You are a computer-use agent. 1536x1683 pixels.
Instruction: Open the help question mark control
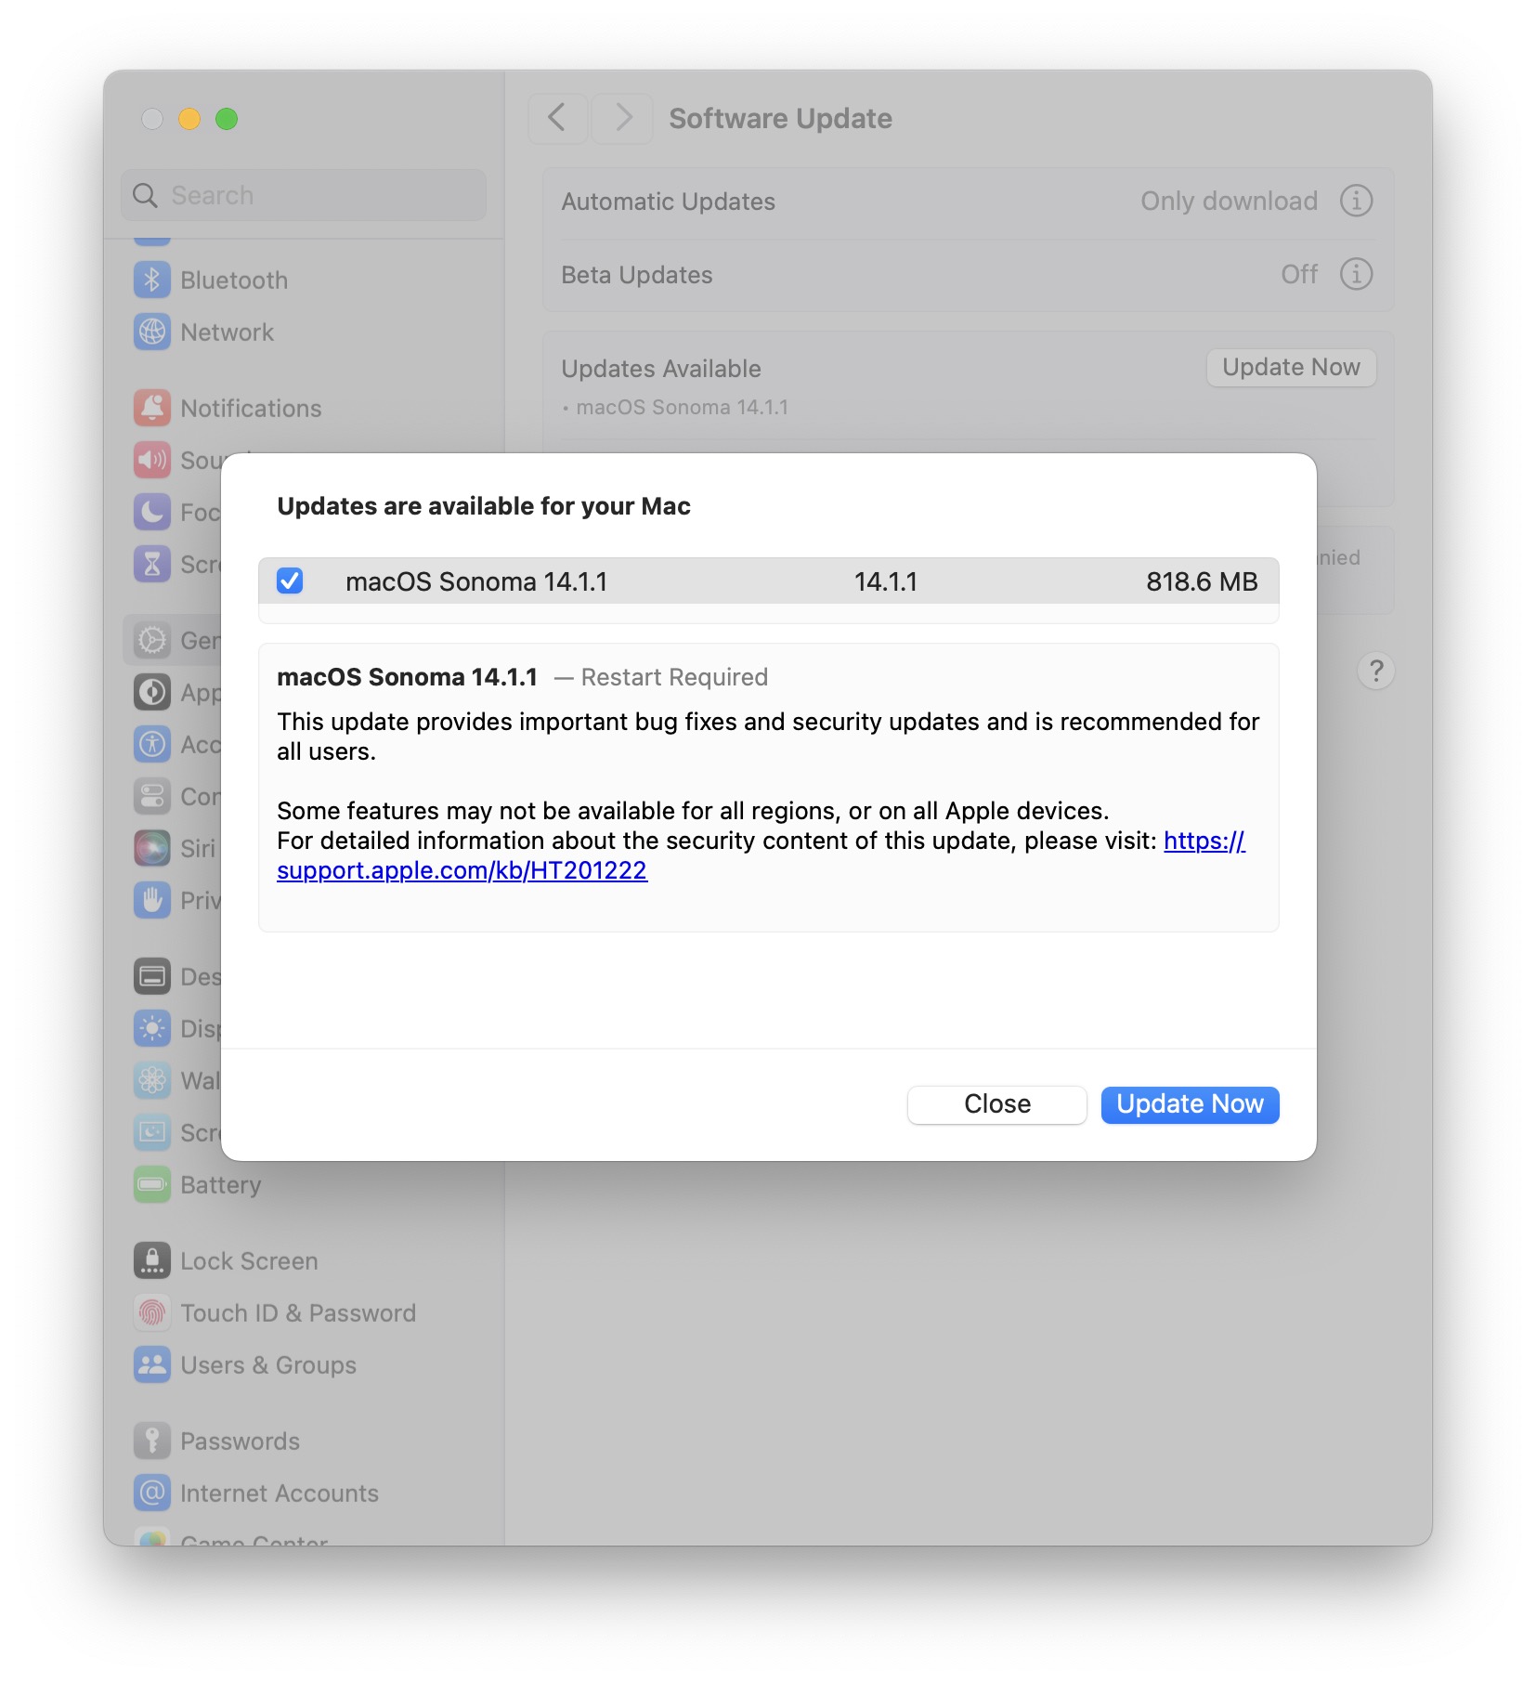coord(1376,671)
